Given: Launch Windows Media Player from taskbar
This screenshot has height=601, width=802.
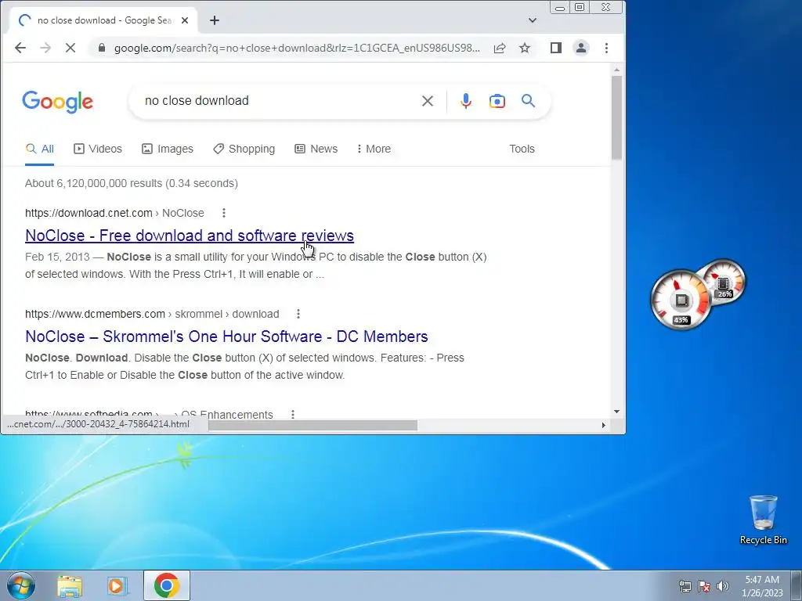Looking at the screenshot, I should [x=117, y=586].
